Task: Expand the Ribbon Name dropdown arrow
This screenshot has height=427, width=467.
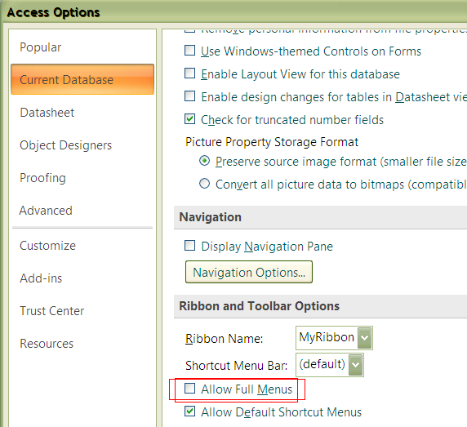Action: point(365,338)
